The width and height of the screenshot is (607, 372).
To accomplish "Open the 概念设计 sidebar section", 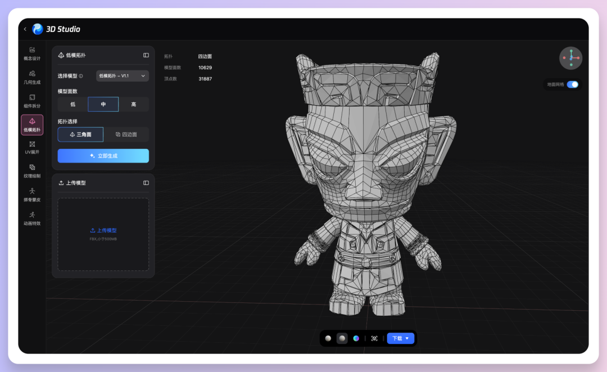I will click(x=32, y=53).
